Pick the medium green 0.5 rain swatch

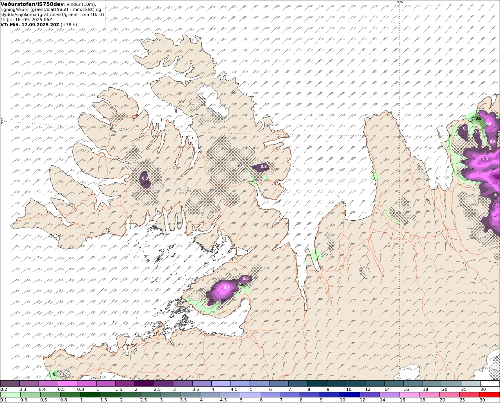click(x=50, y=394)
